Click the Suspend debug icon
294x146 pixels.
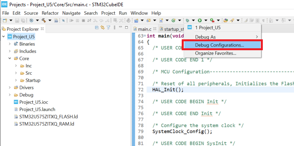(x=78, y=20)
